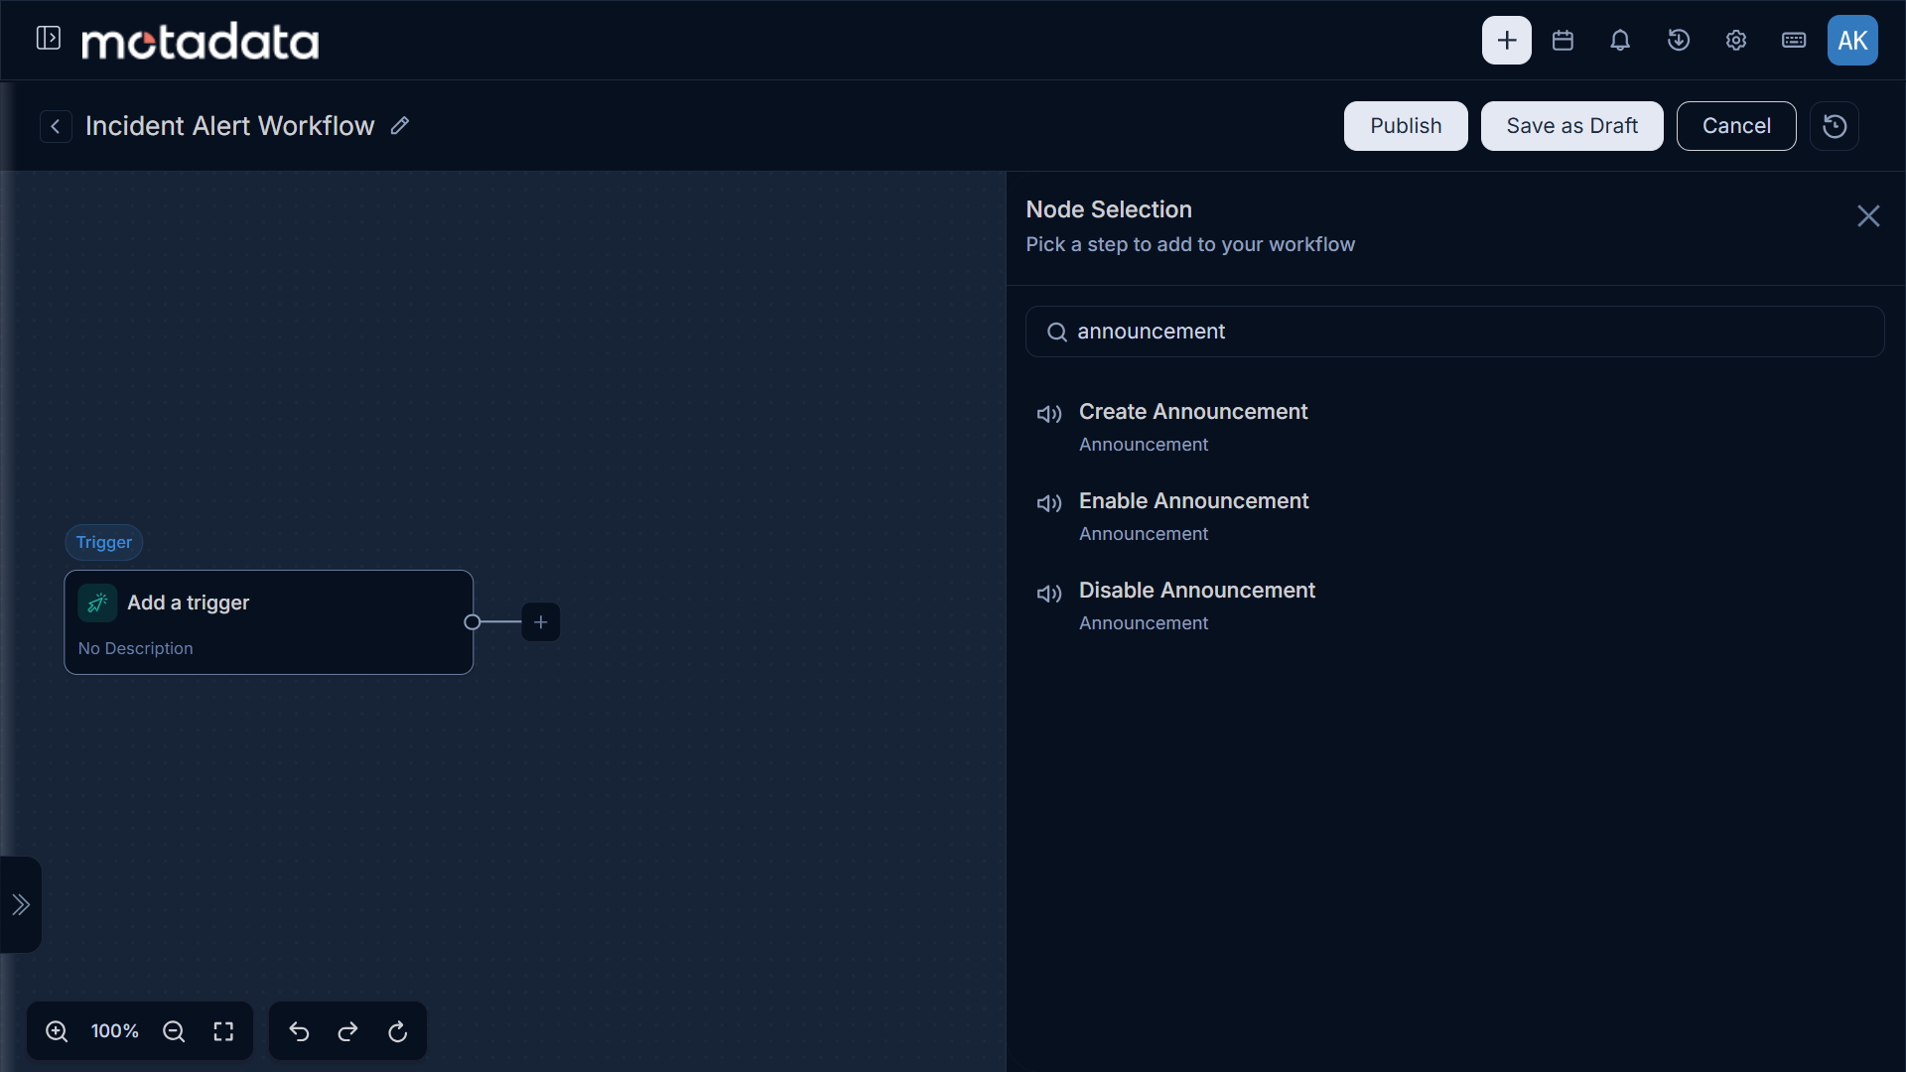Open notifications bell
The height and width of the screenshot is (1072, 1906).
coord(1620,41)
